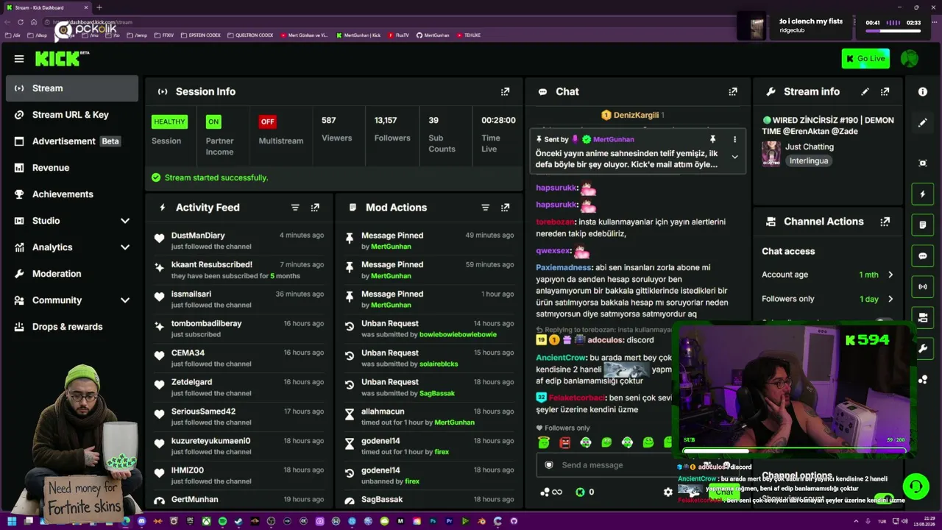Open Drops & rewards page
Viewport: 942px width, 530px height.
72,327
